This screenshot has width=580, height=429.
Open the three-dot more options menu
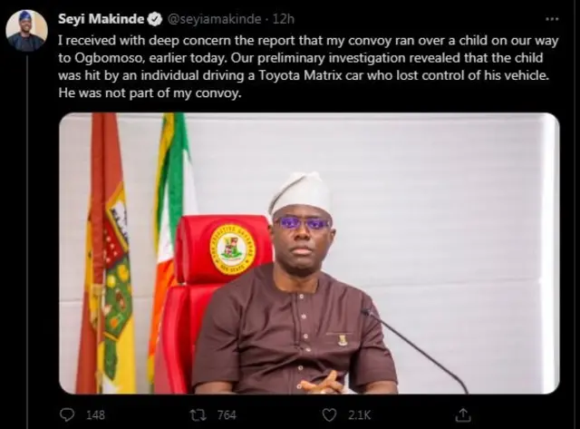coord(552,19)
